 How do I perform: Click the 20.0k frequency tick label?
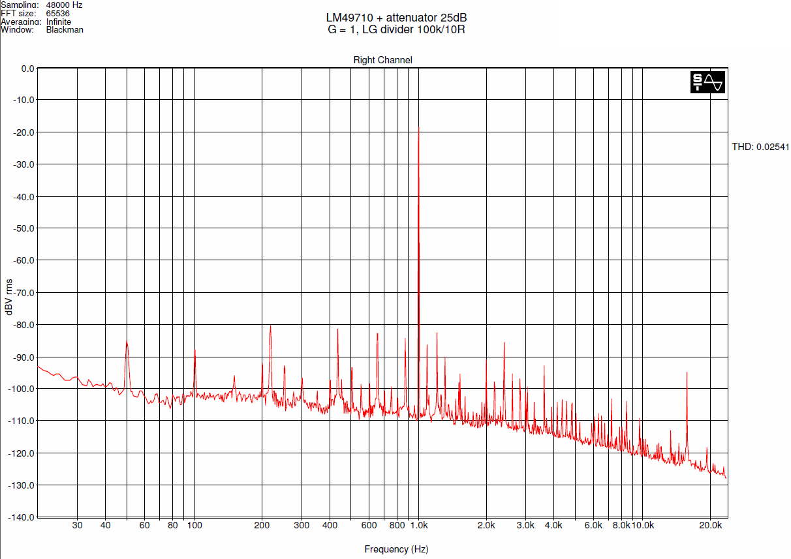point(710,525)
